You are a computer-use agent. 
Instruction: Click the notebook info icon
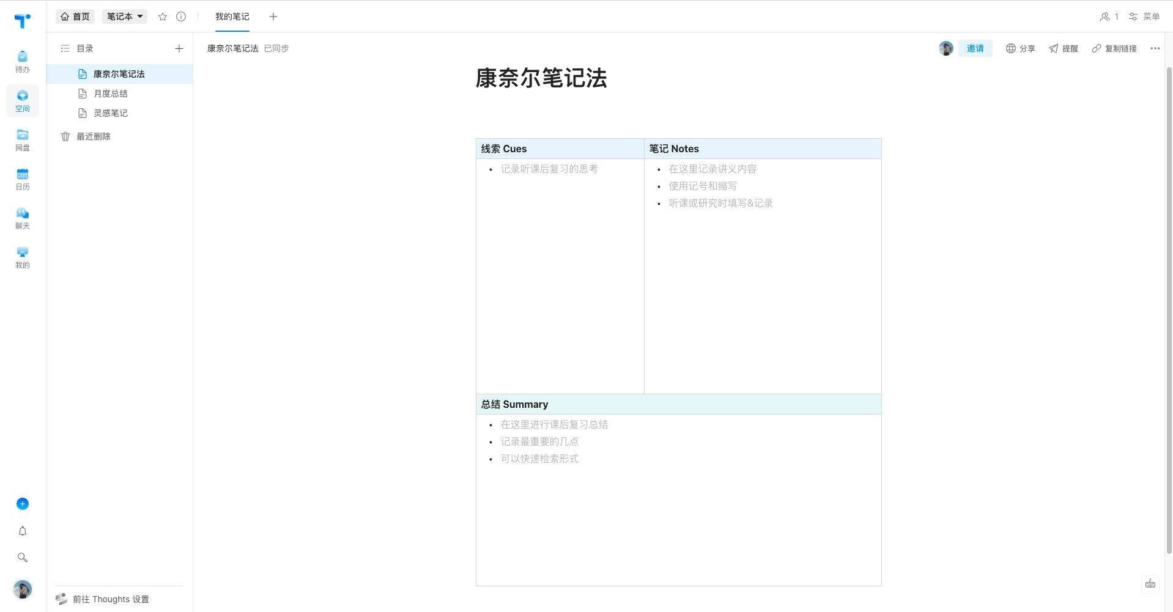point(181,17)
